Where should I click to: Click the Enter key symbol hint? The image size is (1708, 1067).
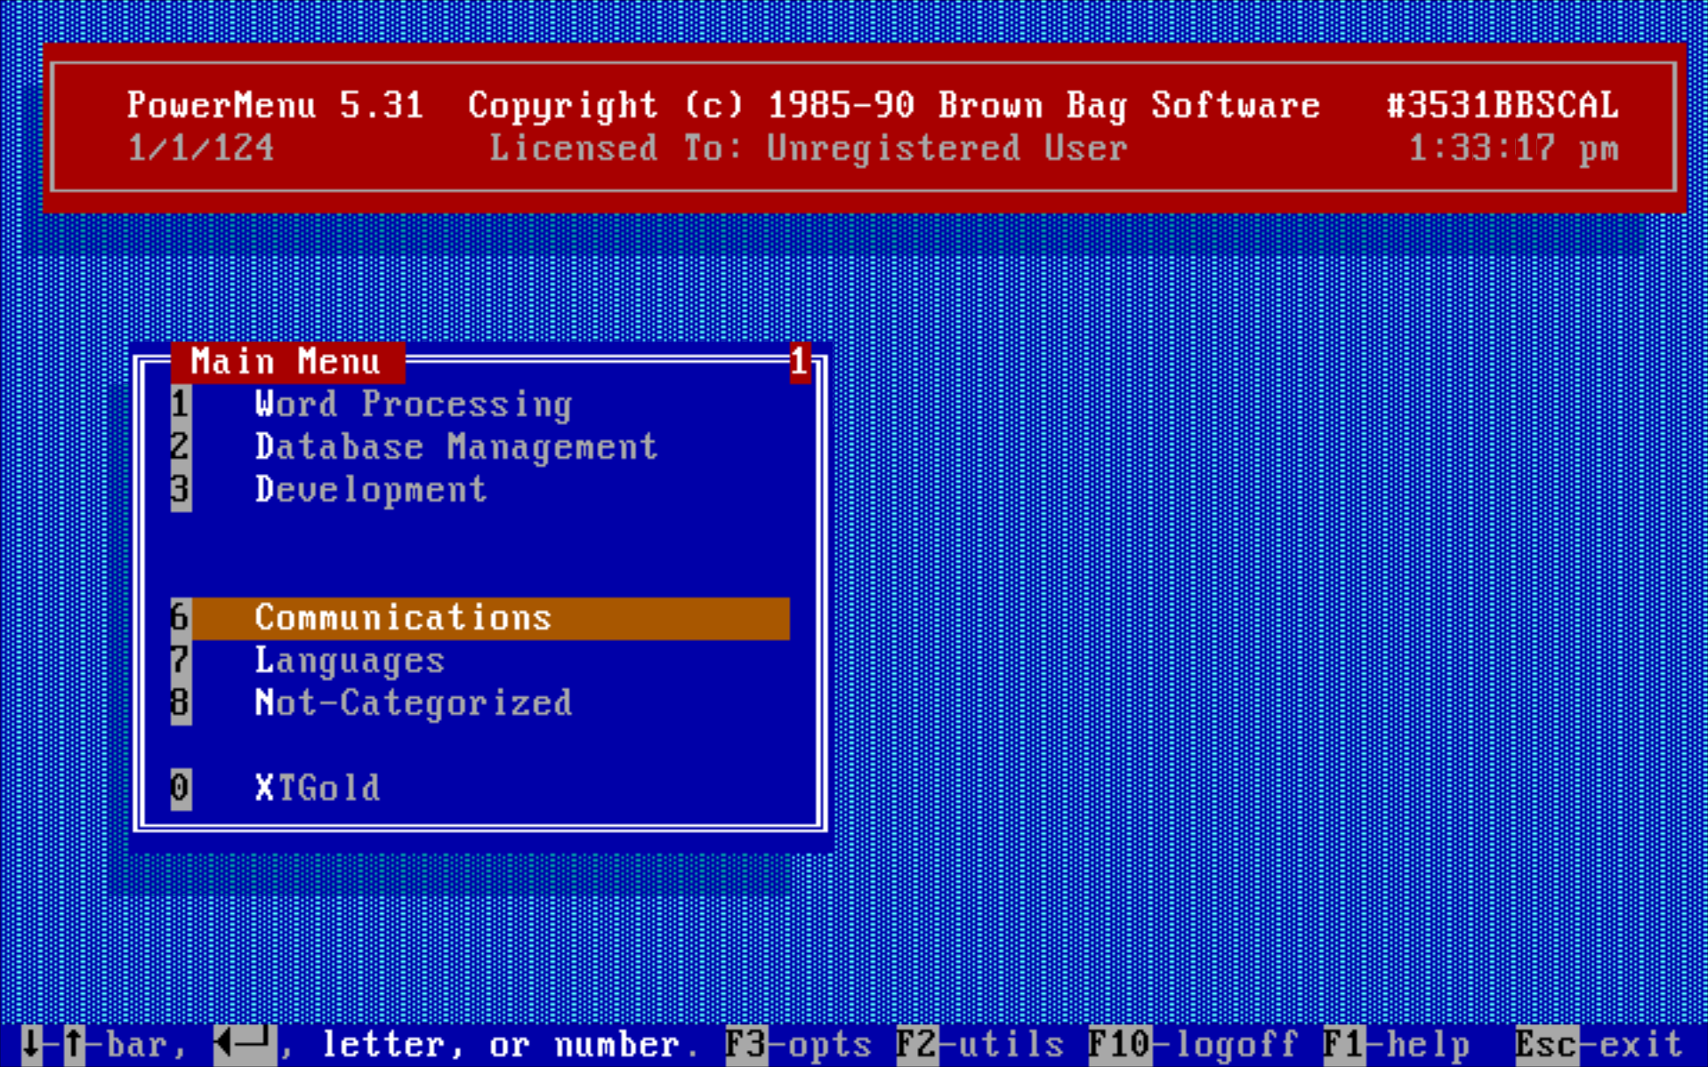(245, 1045)
